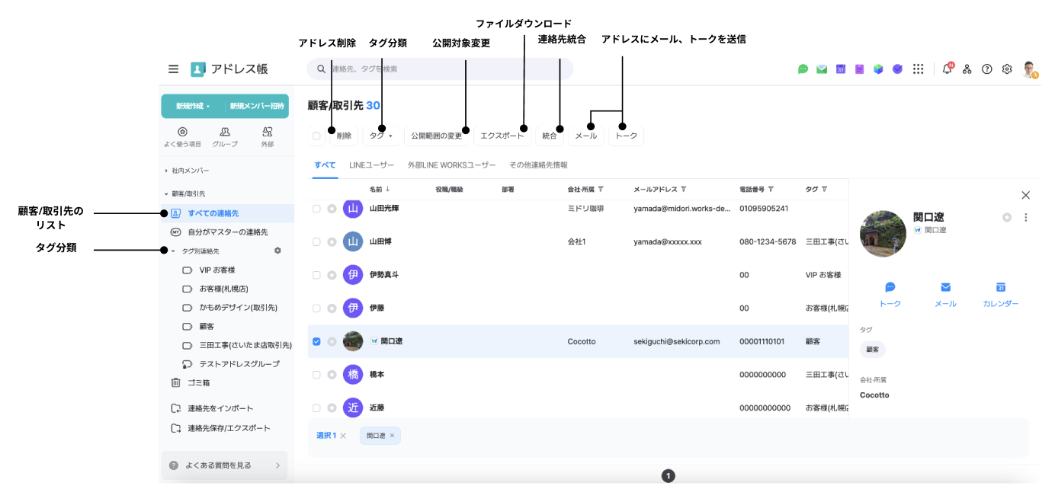The height and width of the screenshot is (489, 1055).
Task: Open tag settings gear in sidebar
Action: (x=277, y=251)
